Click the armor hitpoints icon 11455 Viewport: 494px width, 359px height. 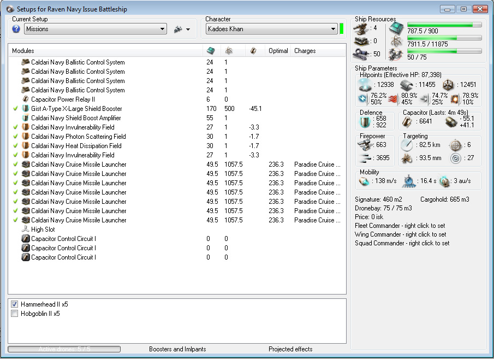click(407, 85)
